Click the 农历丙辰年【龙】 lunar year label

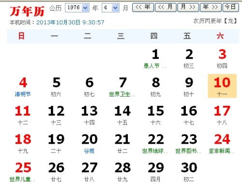[x=215, y=21]
